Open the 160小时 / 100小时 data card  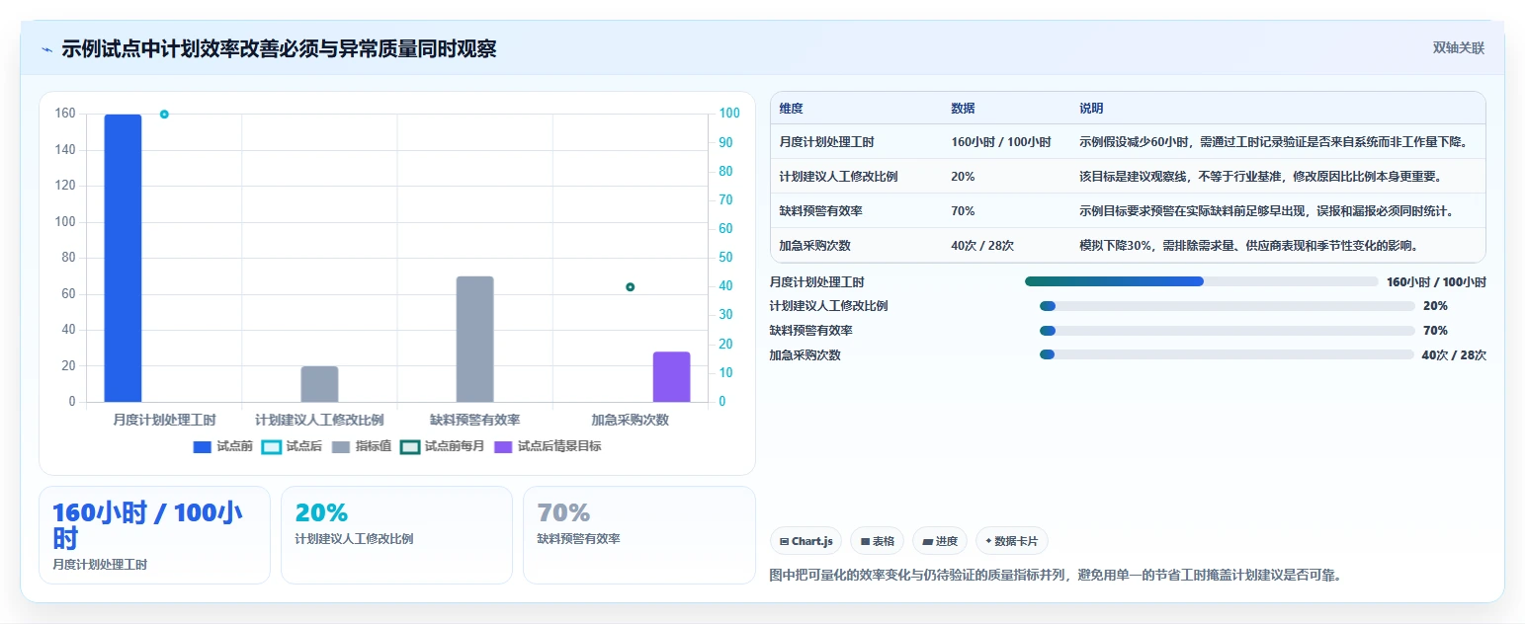tap(154, 535)
